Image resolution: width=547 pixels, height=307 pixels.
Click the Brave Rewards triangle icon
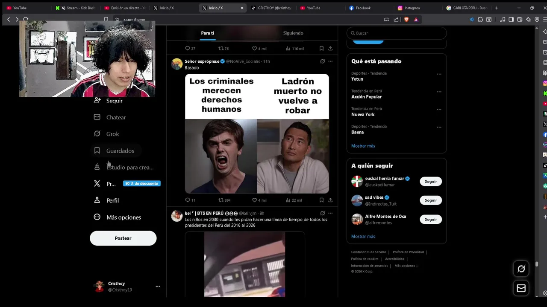(416, 19)
